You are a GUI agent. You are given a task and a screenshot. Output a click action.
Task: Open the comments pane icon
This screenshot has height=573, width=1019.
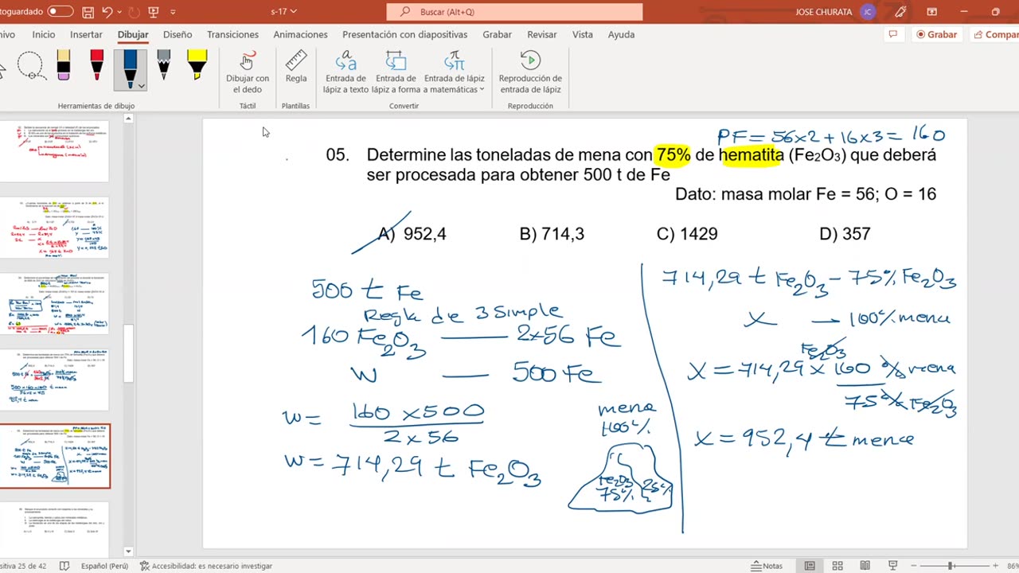(x=892, y=34)
